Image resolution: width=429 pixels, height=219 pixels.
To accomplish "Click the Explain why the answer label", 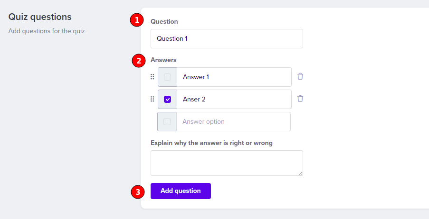I will [x=211, y=143].
